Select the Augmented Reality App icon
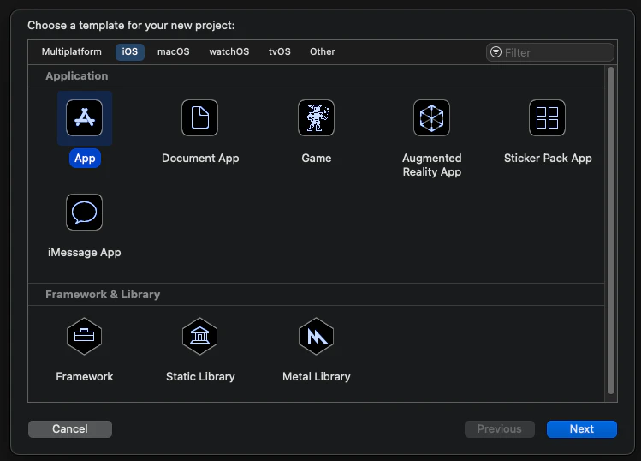 [431, 118]
